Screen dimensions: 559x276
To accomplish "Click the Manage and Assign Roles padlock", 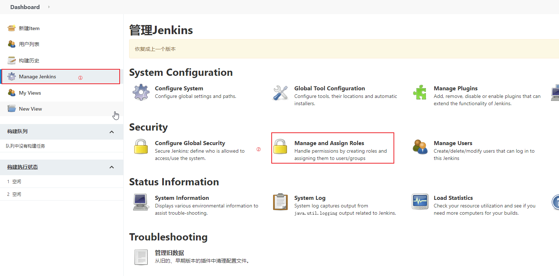I will [x=280, y=147].
